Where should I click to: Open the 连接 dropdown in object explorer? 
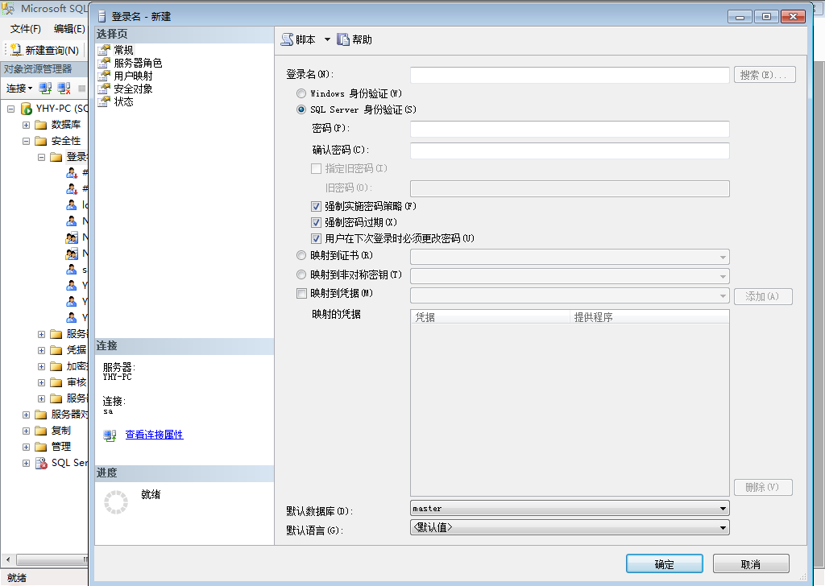point(19,89)
